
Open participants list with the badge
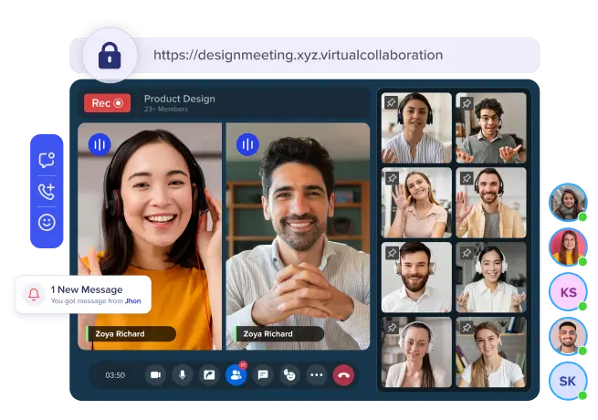(x=236, y=375)
